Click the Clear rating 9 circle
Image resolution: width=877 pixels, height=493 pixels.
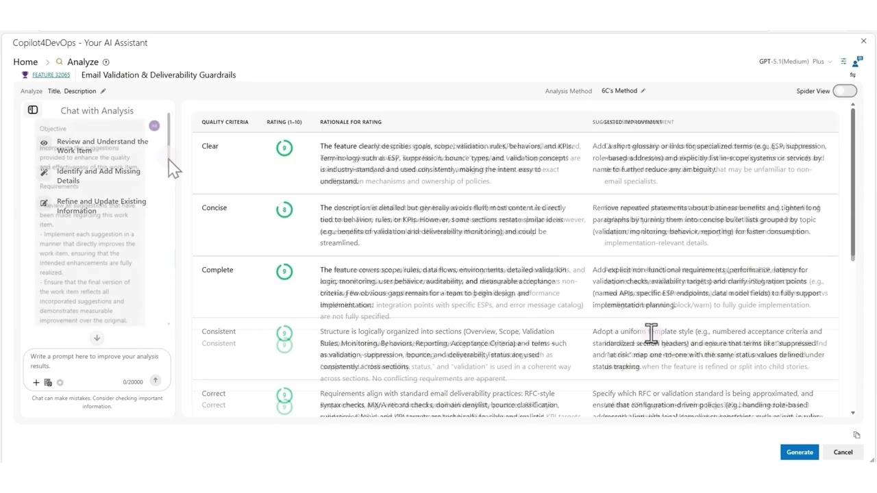click(284, 148)
